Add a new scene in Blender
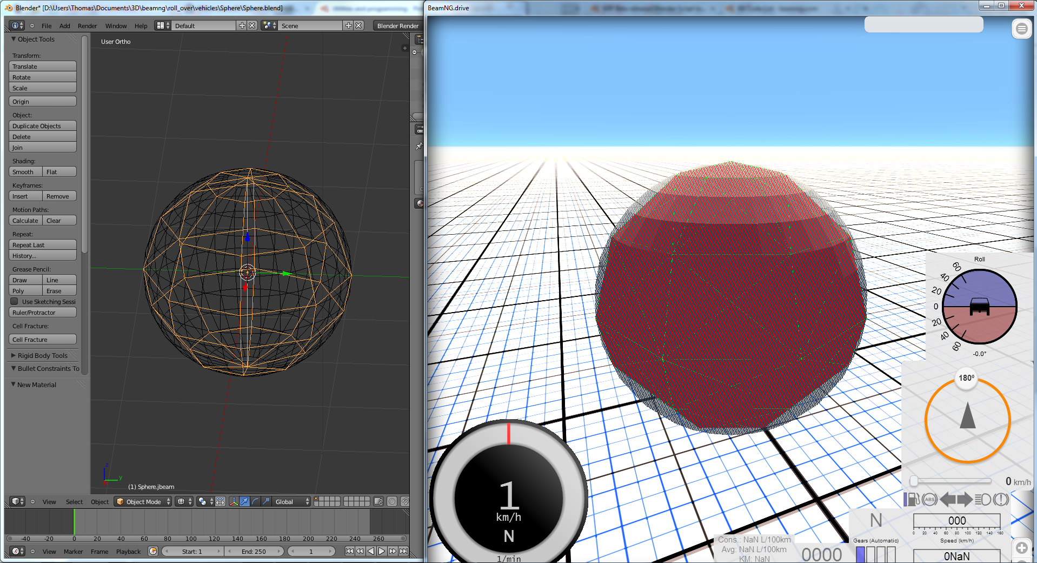1037x563 pixels. click(x=348, y=25)
